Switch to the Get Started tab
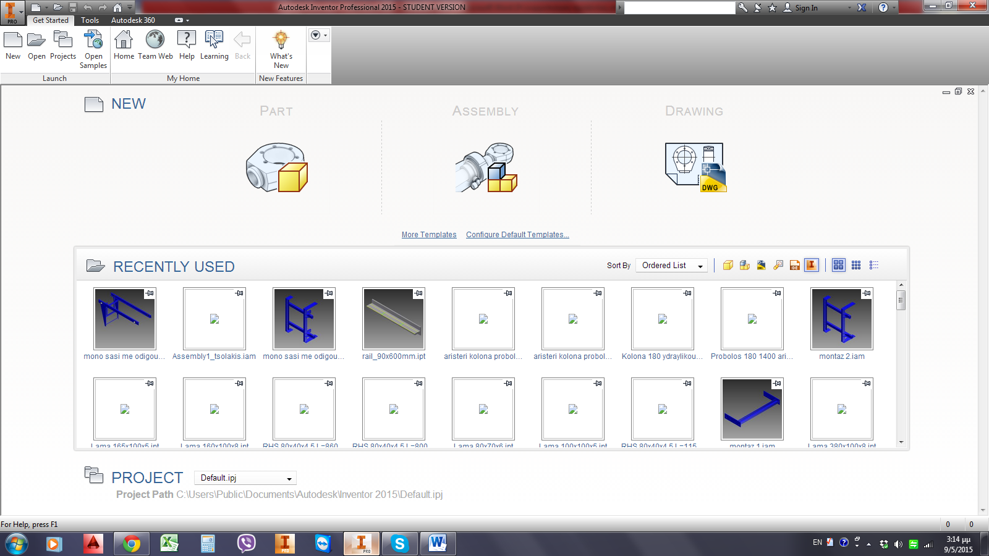 click(51, 20)
